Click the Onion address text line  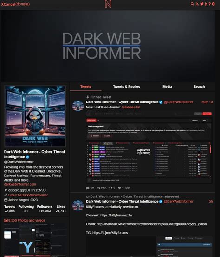click(146, 224)
